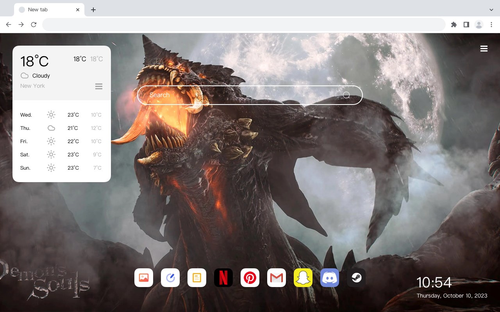Open the Gmail shortcut

pos(277,278)
